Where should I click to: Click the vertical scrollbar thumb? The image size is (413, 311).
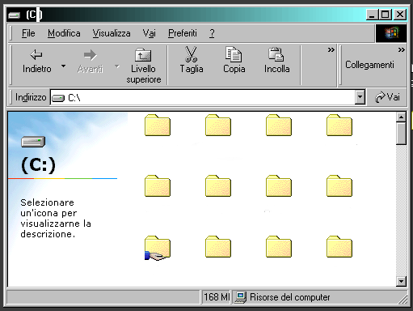click(x=401, y=134)
